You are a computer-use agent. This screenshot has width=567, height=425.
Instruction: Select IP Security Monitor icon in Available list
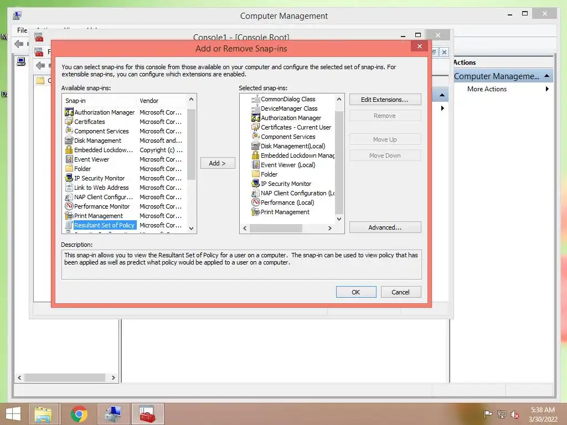pyautogui.click(x=69, y=178)
